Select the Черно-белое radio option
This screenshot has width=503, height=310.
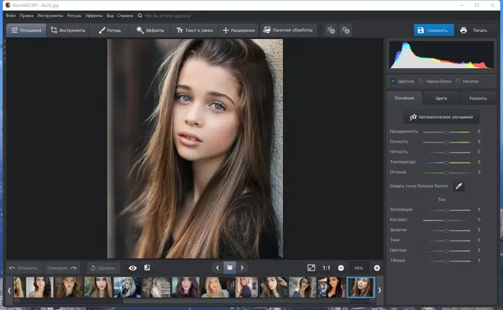coord(421,81)
